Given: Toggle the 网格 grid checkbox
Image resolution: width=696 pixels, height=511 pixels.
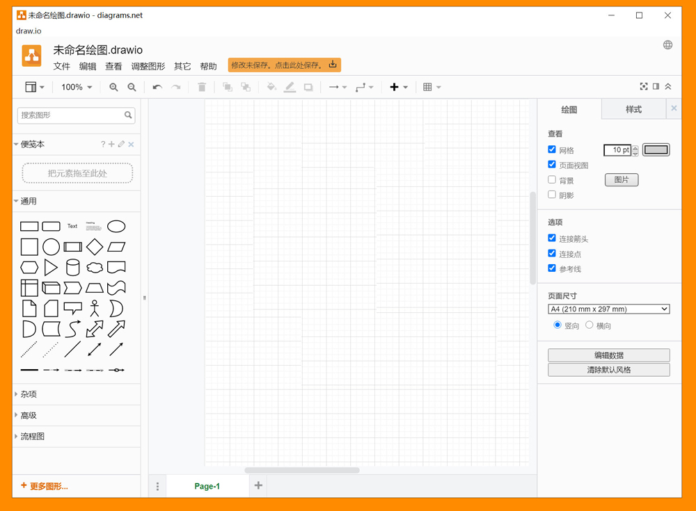Looking at the screenshot, I should (x=552, y=149).
